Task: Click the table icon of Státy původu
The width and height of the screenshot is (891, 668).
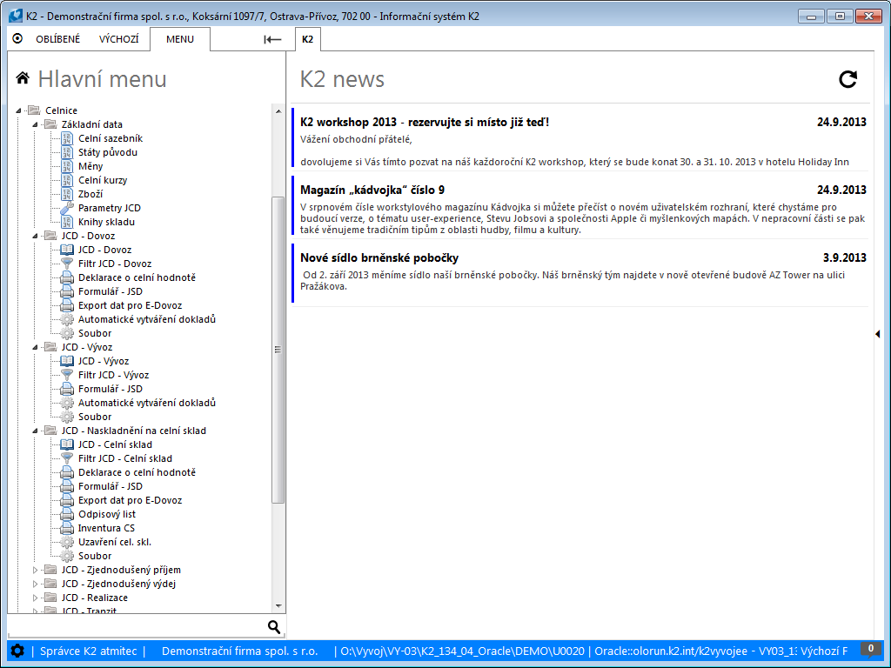Action: (x=67, y=152)
